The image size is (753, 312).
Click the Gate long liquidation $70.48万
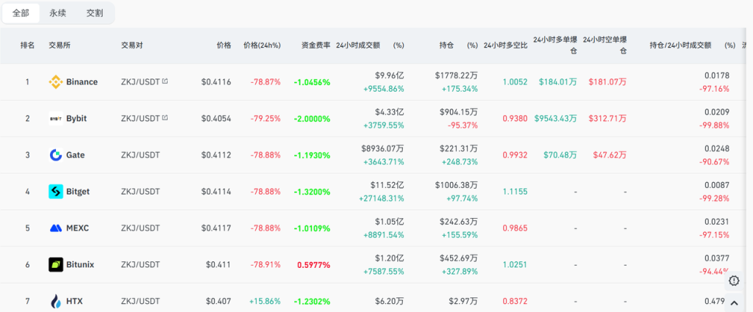click(x=560, y=155)
